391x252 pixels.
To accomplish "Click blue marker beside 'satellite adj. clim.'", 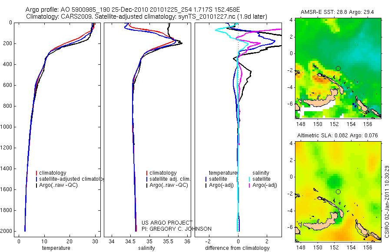I will (147, 179).
